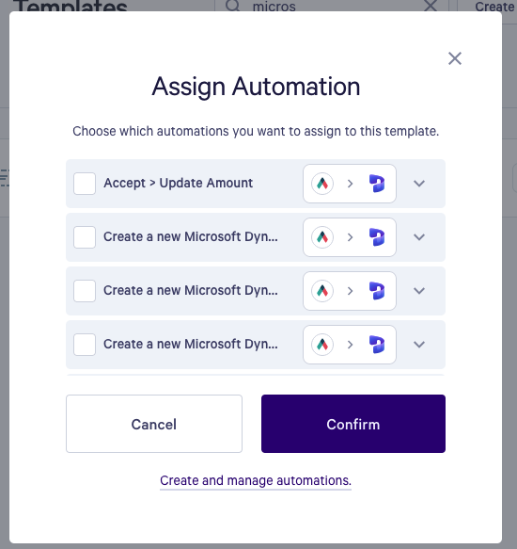Open the Create and manage automations link
Image resolution: width=517 pixels, height=549 pixels.
[x=256, y=480]
